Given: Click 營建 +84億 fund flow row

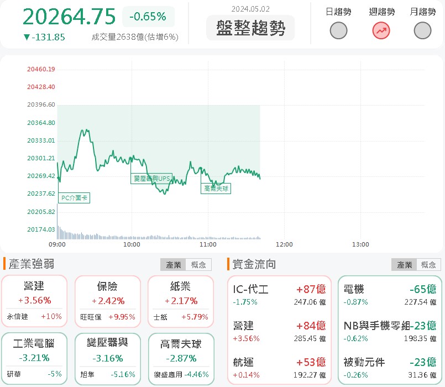Looking at the screenshot, I should 279,332.
